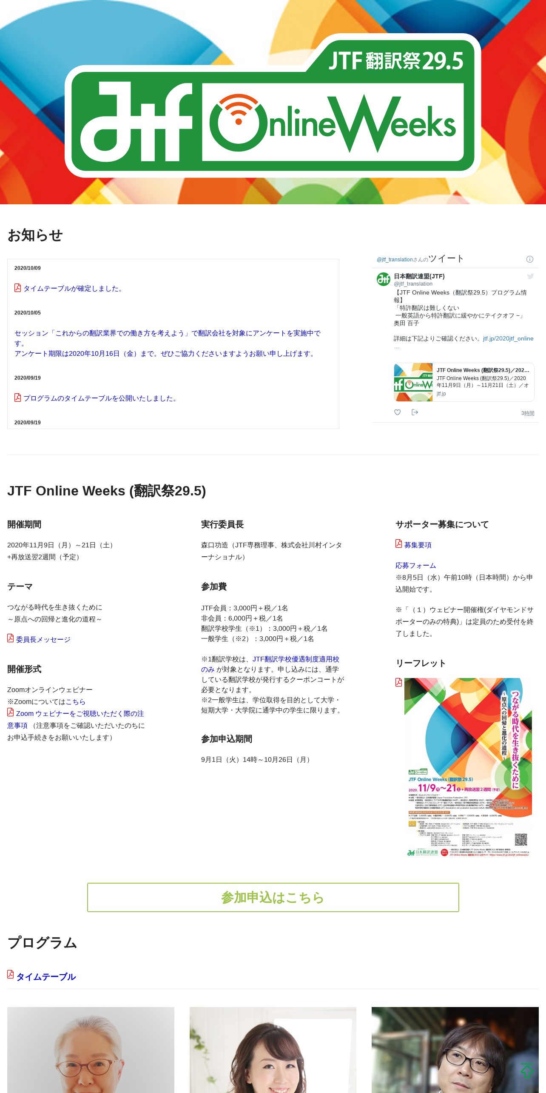546x1093 pixels.
Task: Click PDF icon beside タイムテーブル under プログラム
Action: pyautogui.click(x=10, y=974)
